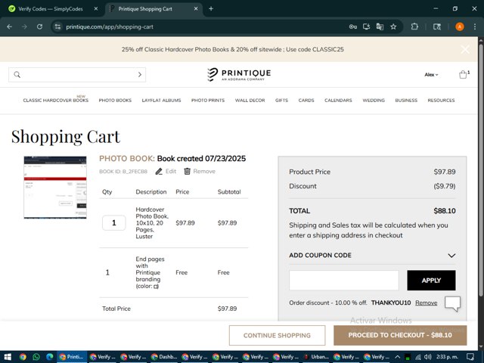Image resolution: width=484 pixels, height=363 pixels.
Task: Open the Chrome profile avatar
Action: point(459,27)
